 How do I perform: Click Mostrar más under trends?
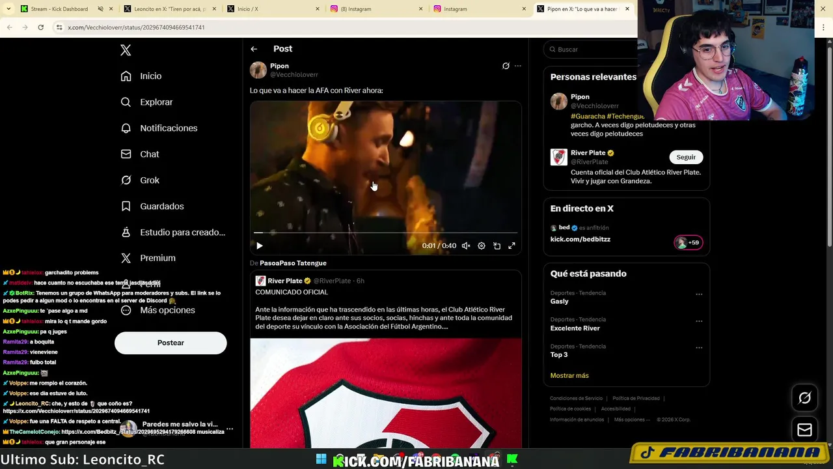569,376
